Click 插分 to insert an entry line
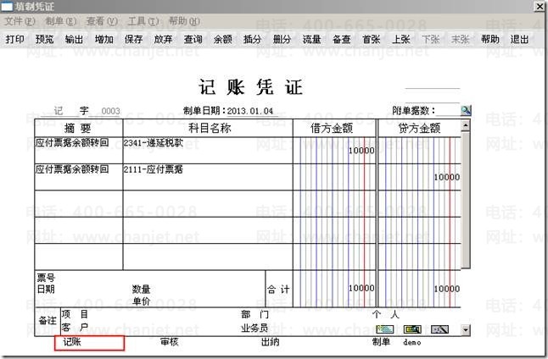548x359 pixels. [252, 39]
